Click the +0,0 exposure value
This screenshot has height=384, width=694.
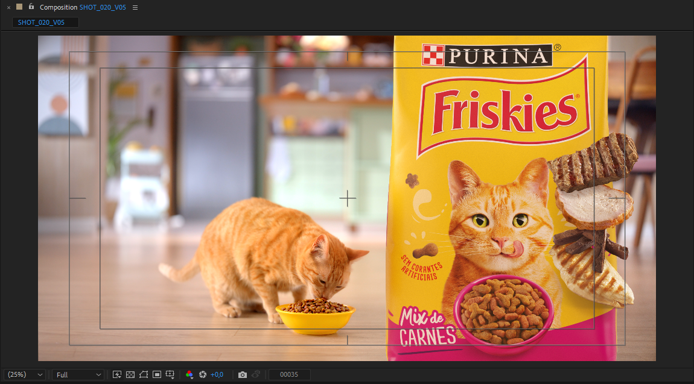[x=217, y=375]
